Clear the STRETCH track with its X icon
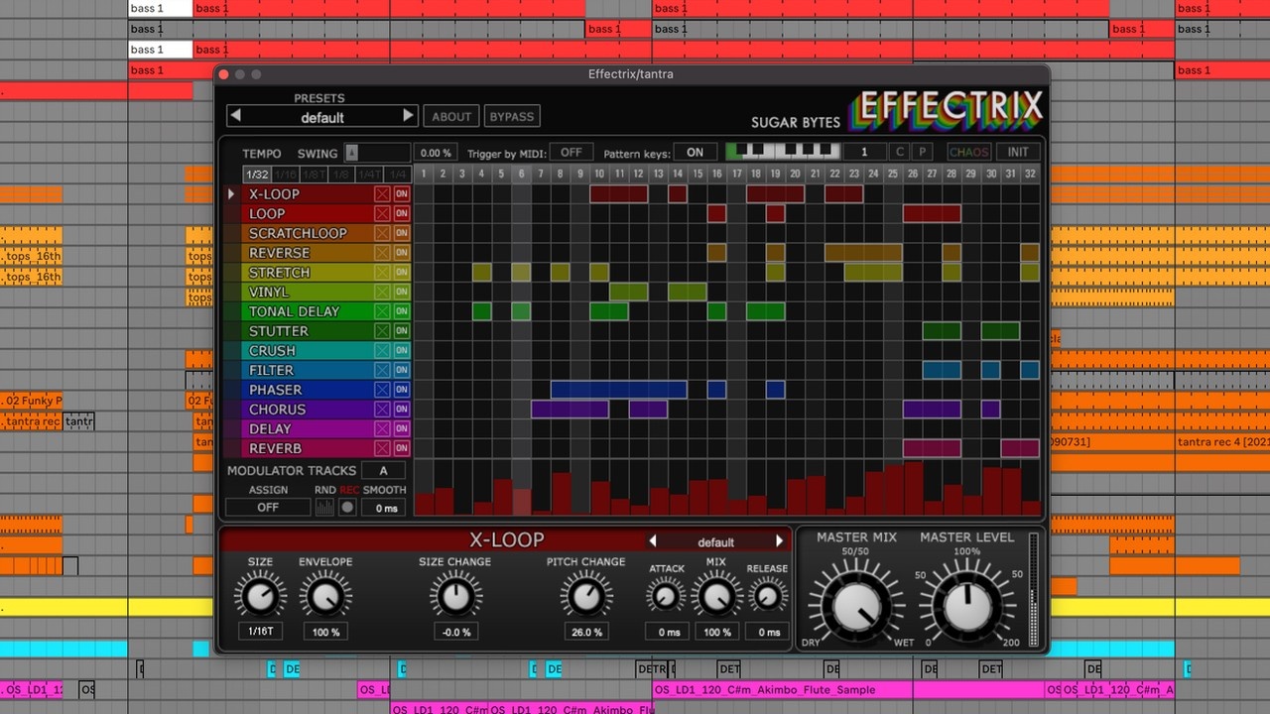Screen dimensions: 1270x714 point(382,273)
